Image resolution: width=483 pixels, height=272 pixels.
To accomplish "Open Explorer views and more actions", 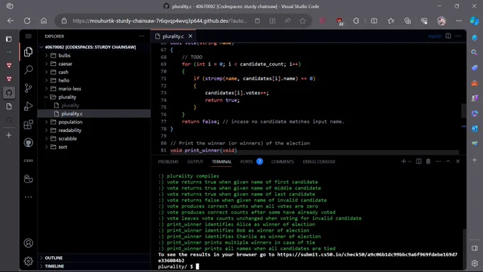I will coord(141,36).
